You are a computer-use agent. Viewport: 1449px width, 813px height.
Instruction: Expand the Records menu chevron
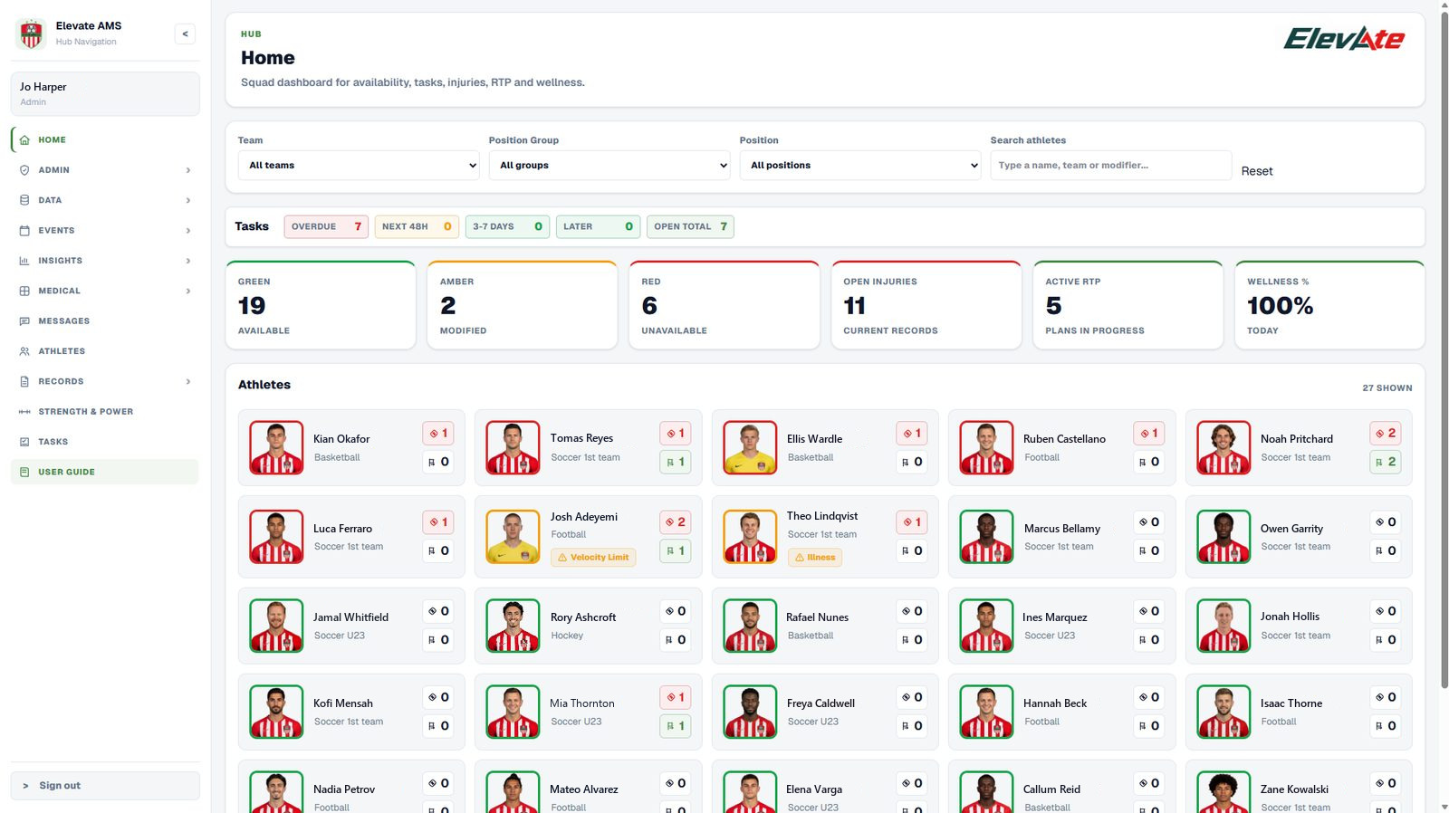pos(188,381)
